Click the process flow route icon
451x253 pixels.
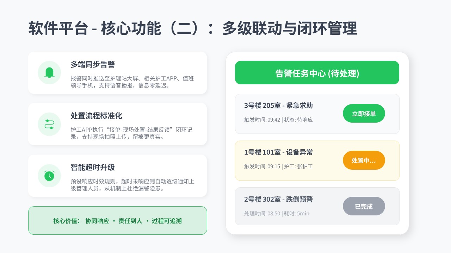pyautogui.click(x=49, y=124)
